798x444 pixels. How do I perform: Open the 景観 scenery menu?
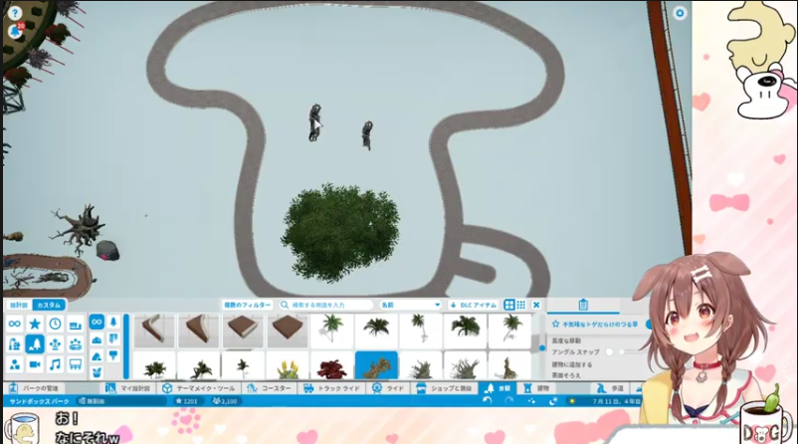pos(498,388)
